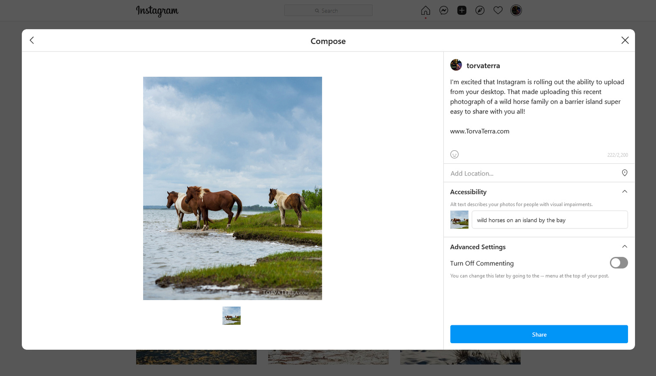Click the New Post plus icon
This screenshot has height=376, width=656.
[462, 10]
